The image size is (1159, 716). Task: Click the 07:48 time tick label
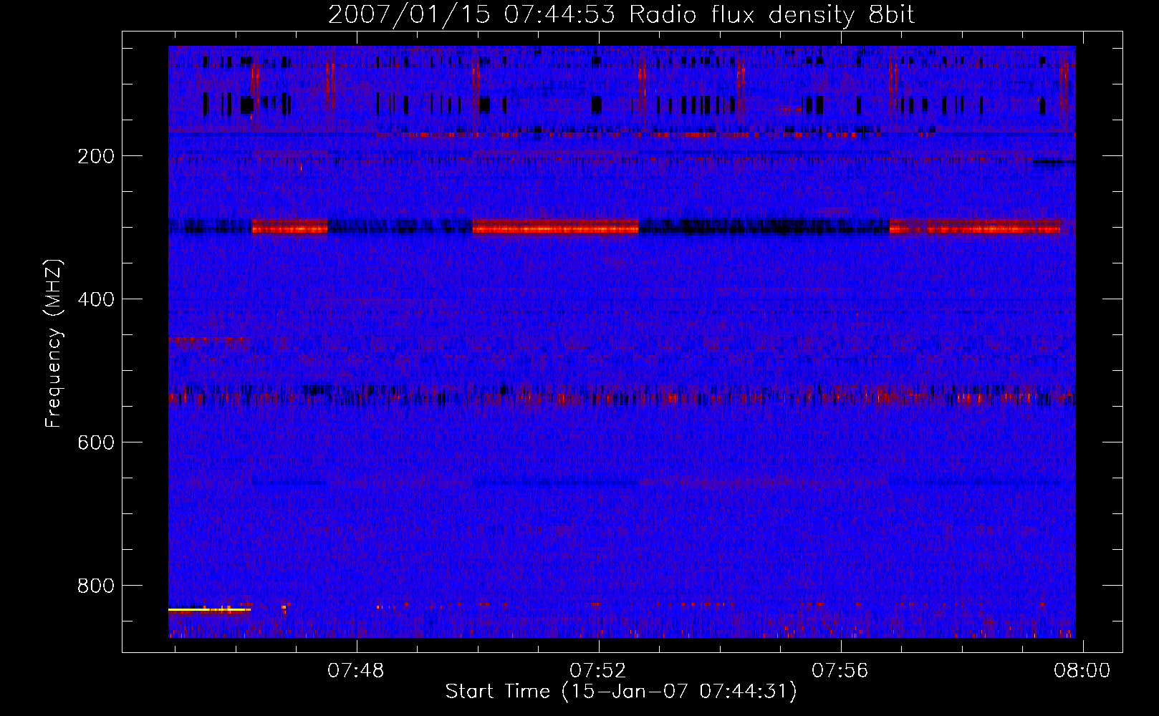pos(355,671)
